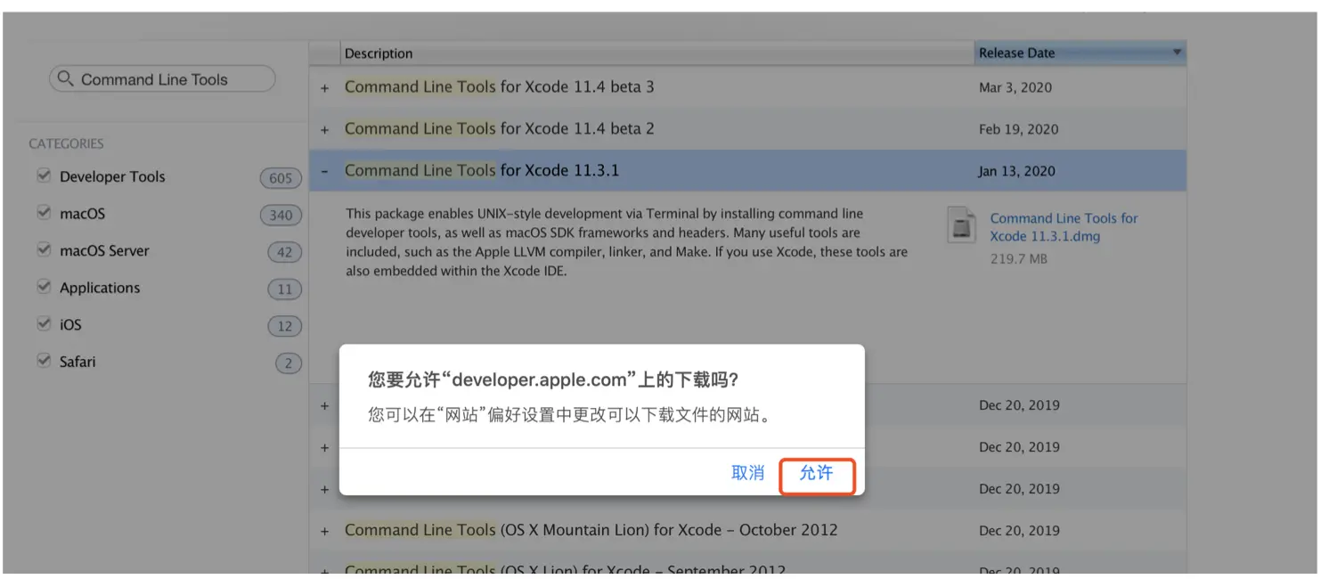Click the 219.7 MB file size

tap(1018, 258)
